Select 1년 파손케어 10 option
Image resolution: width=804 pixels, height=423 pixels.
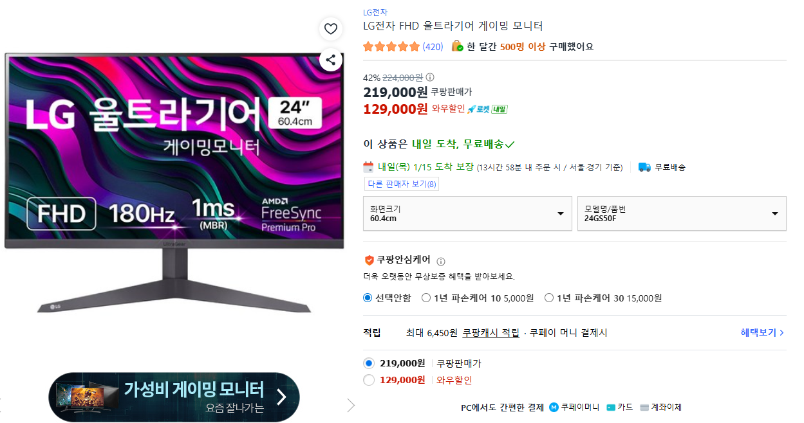pos(426,298)
